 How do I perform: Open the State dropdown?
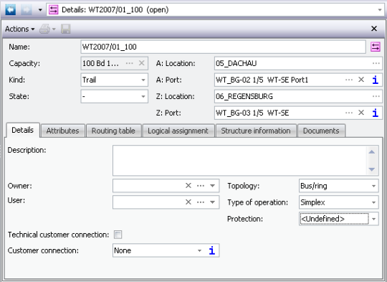pos(143,96)
